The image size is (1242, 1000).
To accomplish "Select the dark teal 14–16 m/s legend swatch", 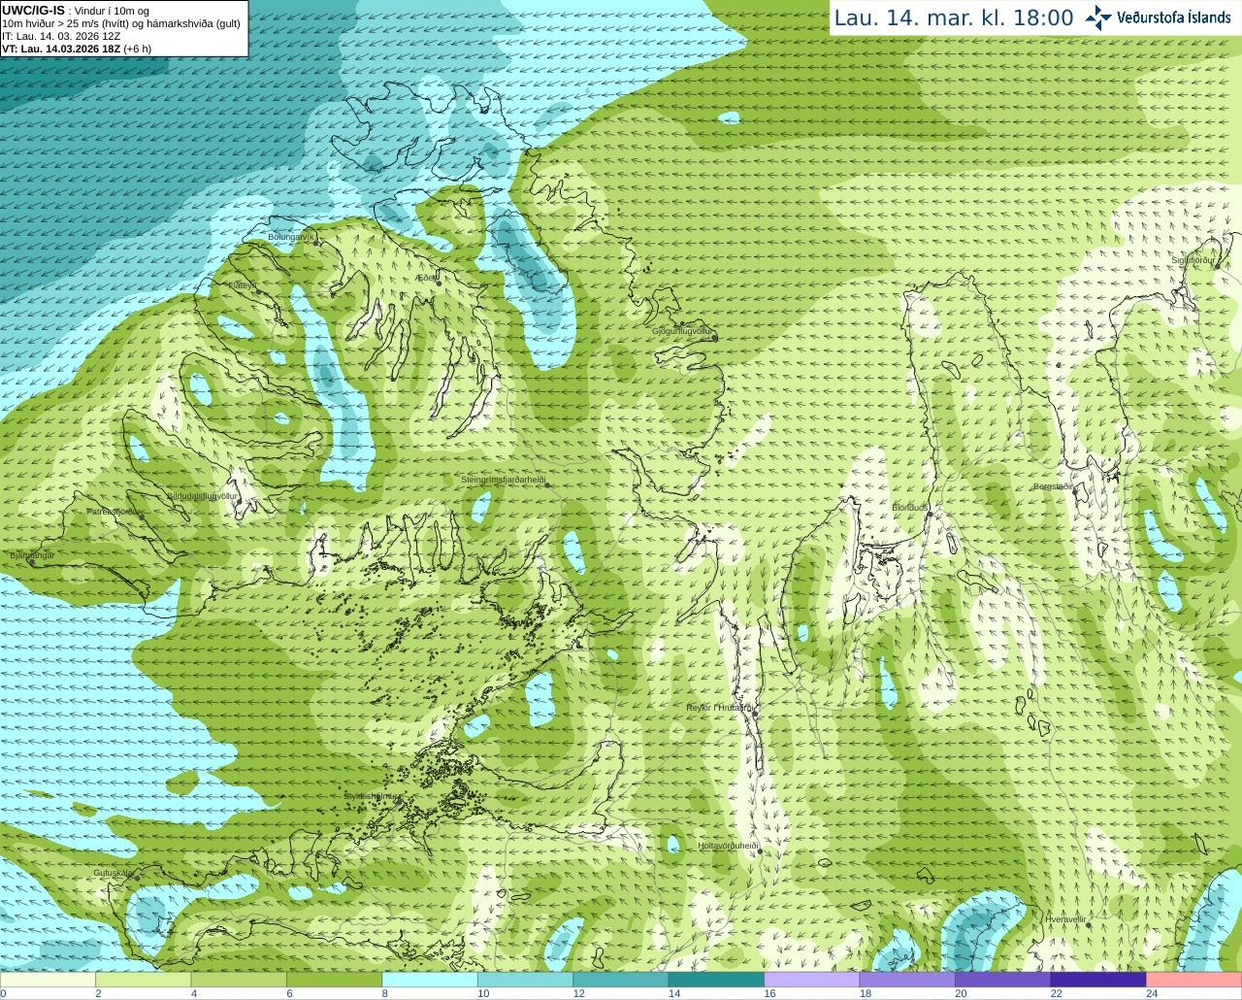I will [x=717, y=980].
